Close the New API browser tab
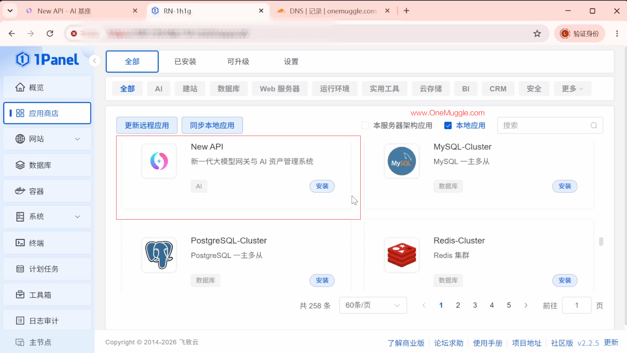This screenshot has height=353, width=627. 135,11
